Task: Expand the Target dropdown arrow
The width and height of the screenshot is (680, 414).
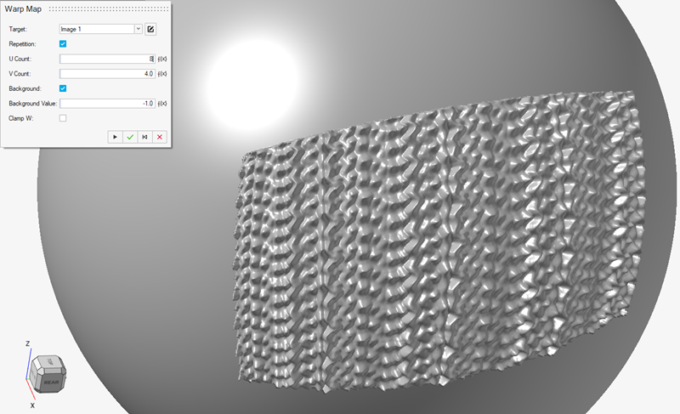Action: [138, 29]
